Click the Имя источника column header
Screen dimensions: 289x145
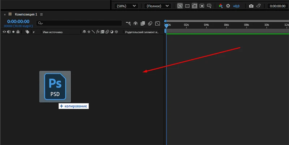pyautogui.click(x=52, y=32)
